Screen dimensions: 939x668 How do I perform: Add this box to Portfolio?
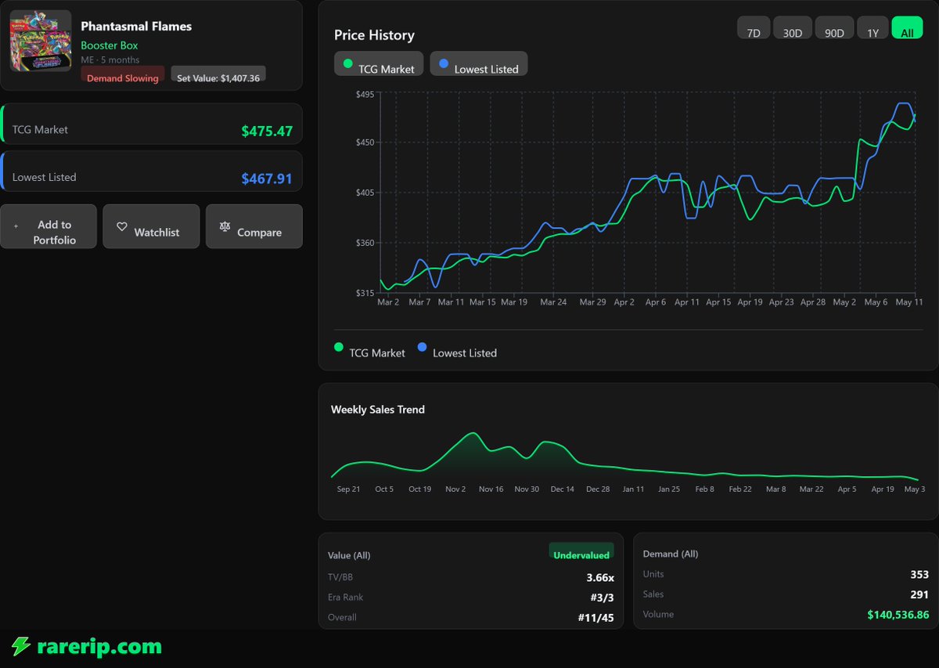point(49,226)
